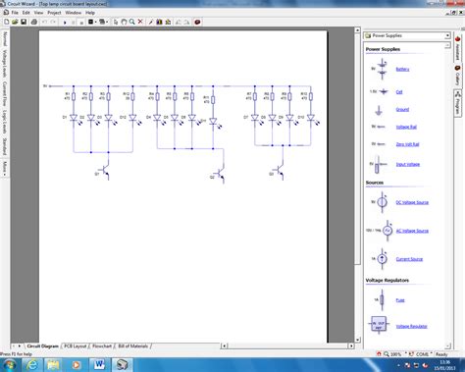Screen dimensions: 465x372
Task: Click the DC Voltage Source link
Action: pyautogui.click(x=412, y=202)
